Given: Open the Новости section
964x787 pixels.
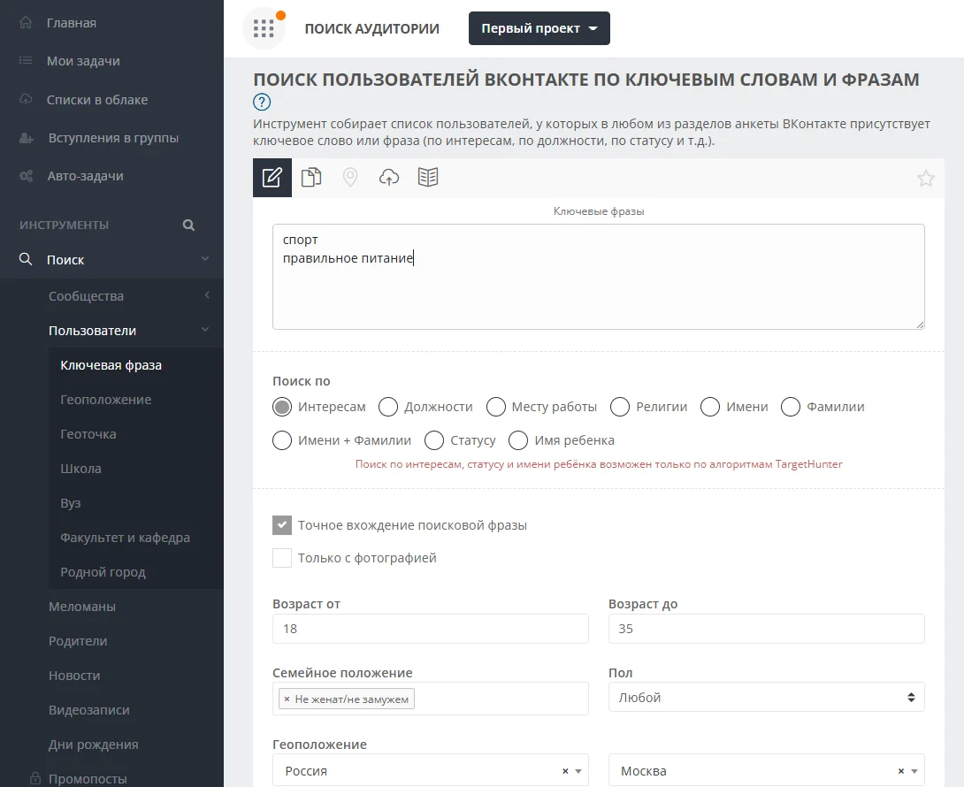Looking at the screenshot, I should (x=74, y=675).
